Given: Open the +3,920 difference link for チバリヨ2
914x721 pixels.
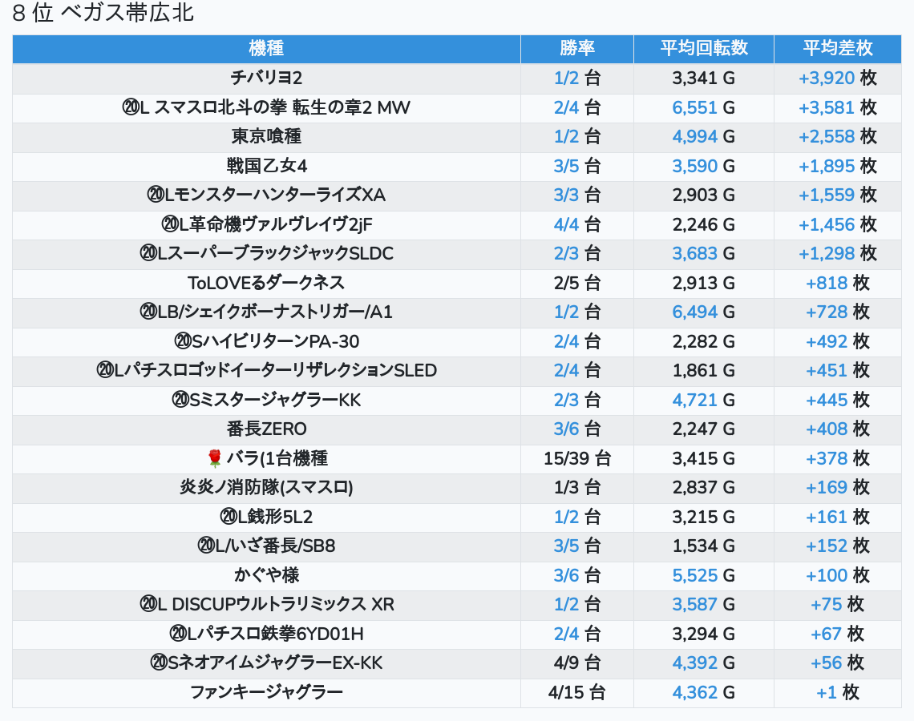Looking at the screenshot, I should point(827,79).
